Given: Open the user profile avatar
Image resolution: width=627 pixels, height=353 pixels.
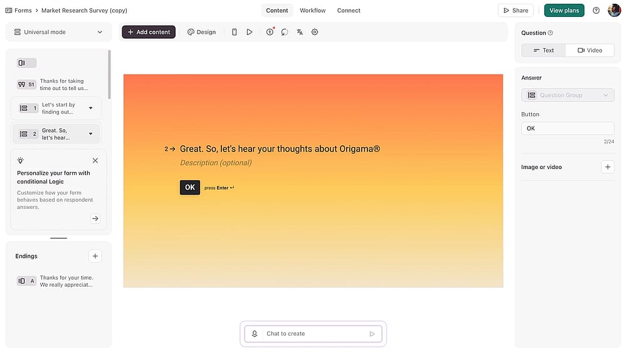Looking at the screenshot, I should point(614,11).
